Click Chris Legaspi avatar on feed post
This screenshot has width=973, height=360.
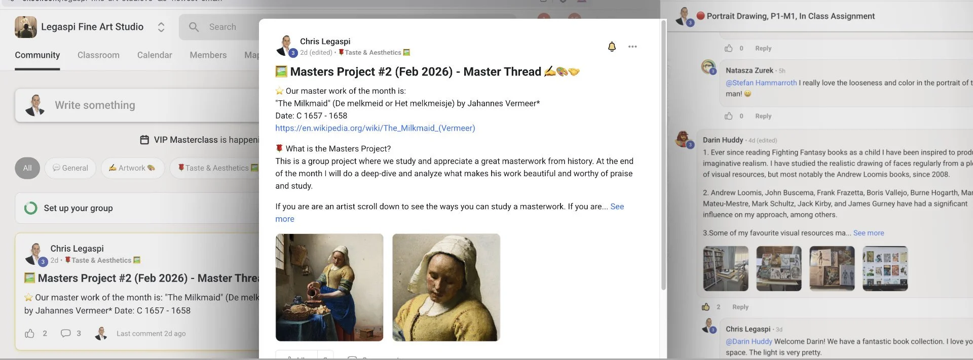tap(35, 254)
